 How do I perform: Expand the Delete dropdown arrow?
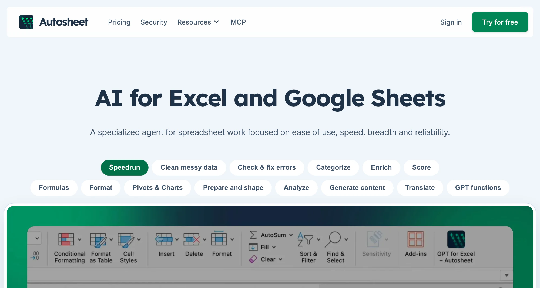[204, 239]
